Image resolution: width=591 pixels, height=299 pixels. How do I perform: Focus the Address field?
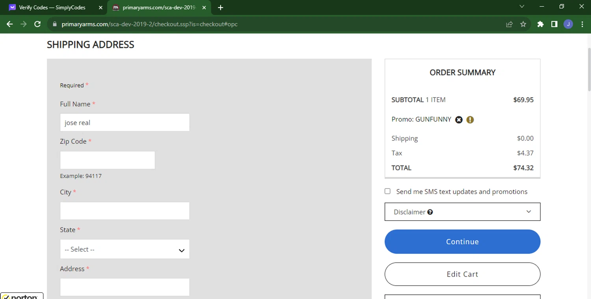coord(125,287)
